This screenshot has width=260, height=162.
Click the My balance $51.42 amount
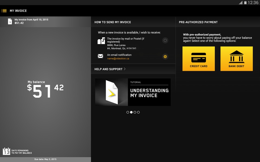[x=45, y=89]
